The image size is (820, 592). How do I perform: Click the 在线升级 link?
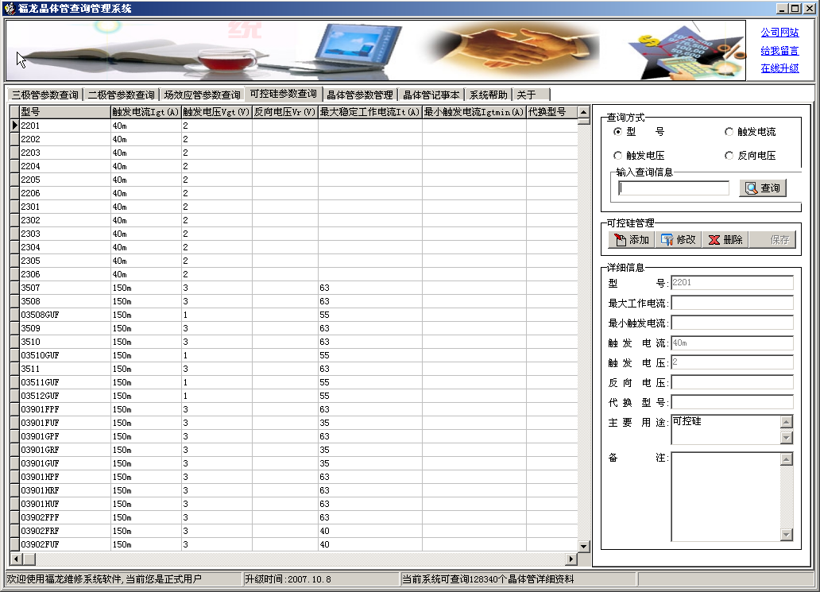(x=779, y=68)
